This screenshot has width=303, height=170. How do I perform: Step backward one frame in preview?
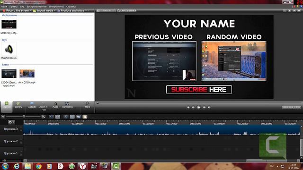click(193, 107)
